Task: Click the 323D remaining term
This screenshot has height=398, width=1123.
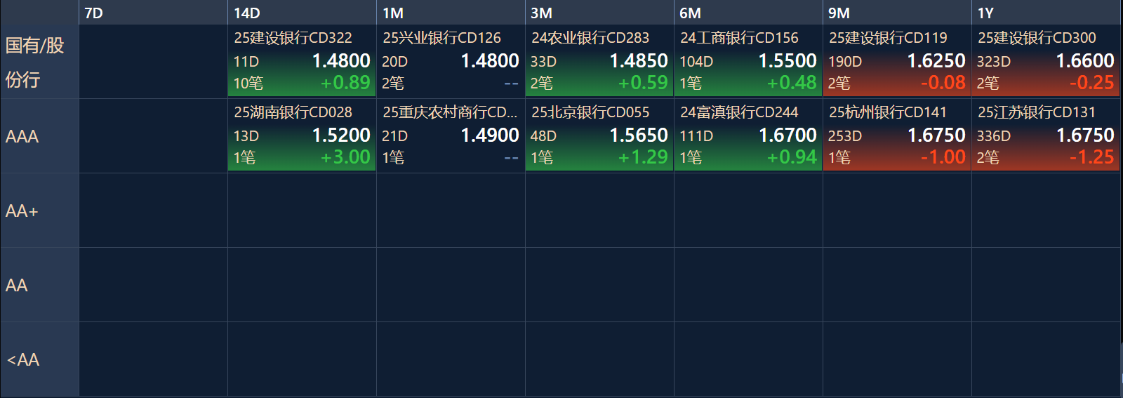Action: coord(994,62)
